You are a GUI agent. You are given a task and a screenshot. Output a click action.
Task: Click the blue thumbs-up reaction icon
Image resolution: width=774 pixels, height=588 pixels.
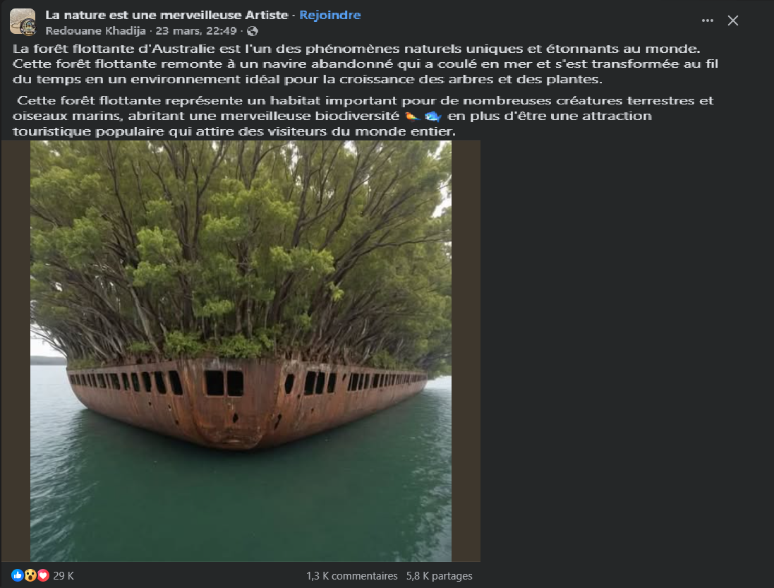pyautogui.click(x=17, y=575)
